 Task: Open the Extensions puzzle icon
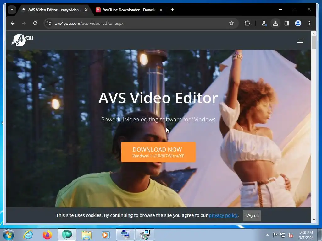pyautogui.click(x=247, y=23)
